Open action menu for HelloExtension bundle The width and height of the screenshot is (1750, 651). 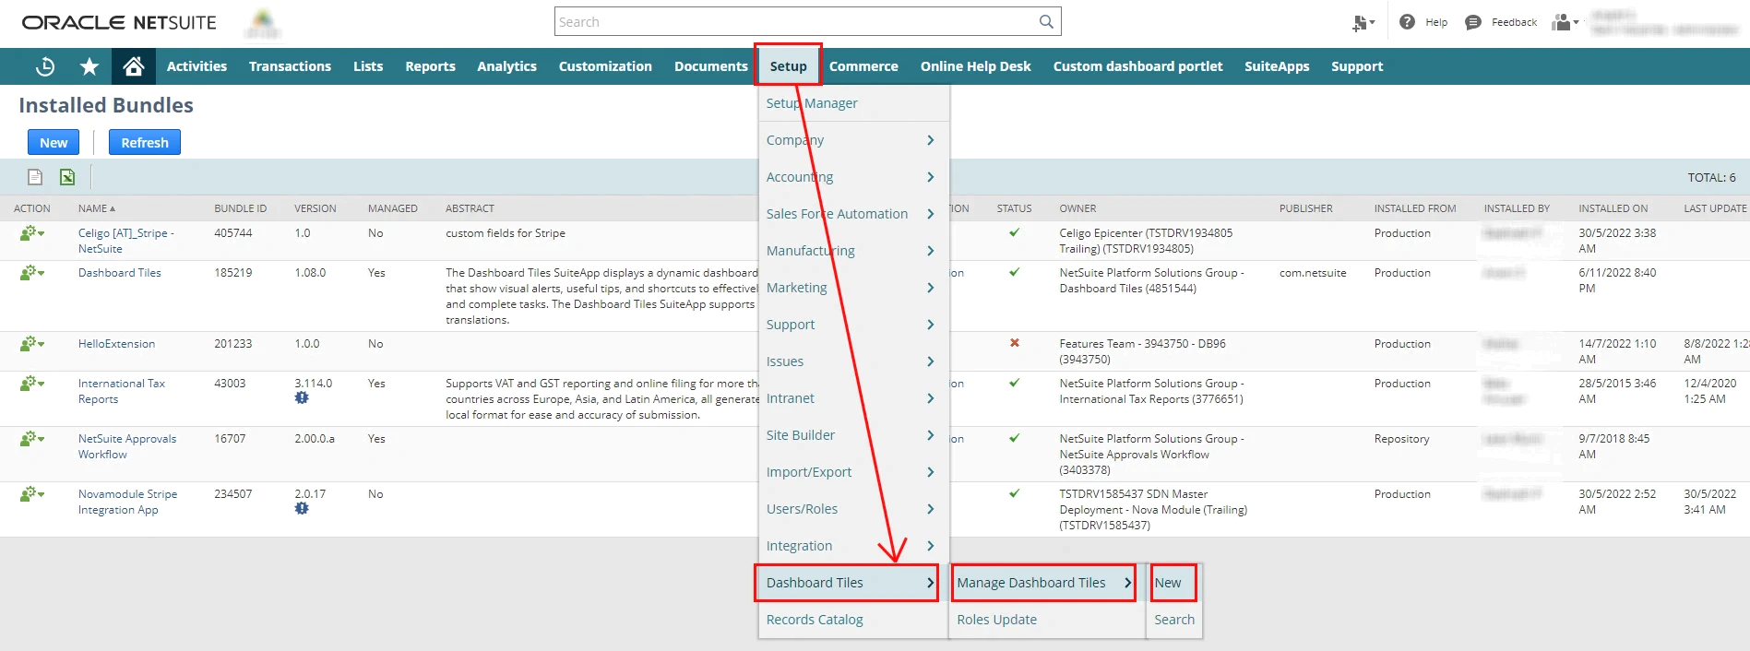click(32, 344)
